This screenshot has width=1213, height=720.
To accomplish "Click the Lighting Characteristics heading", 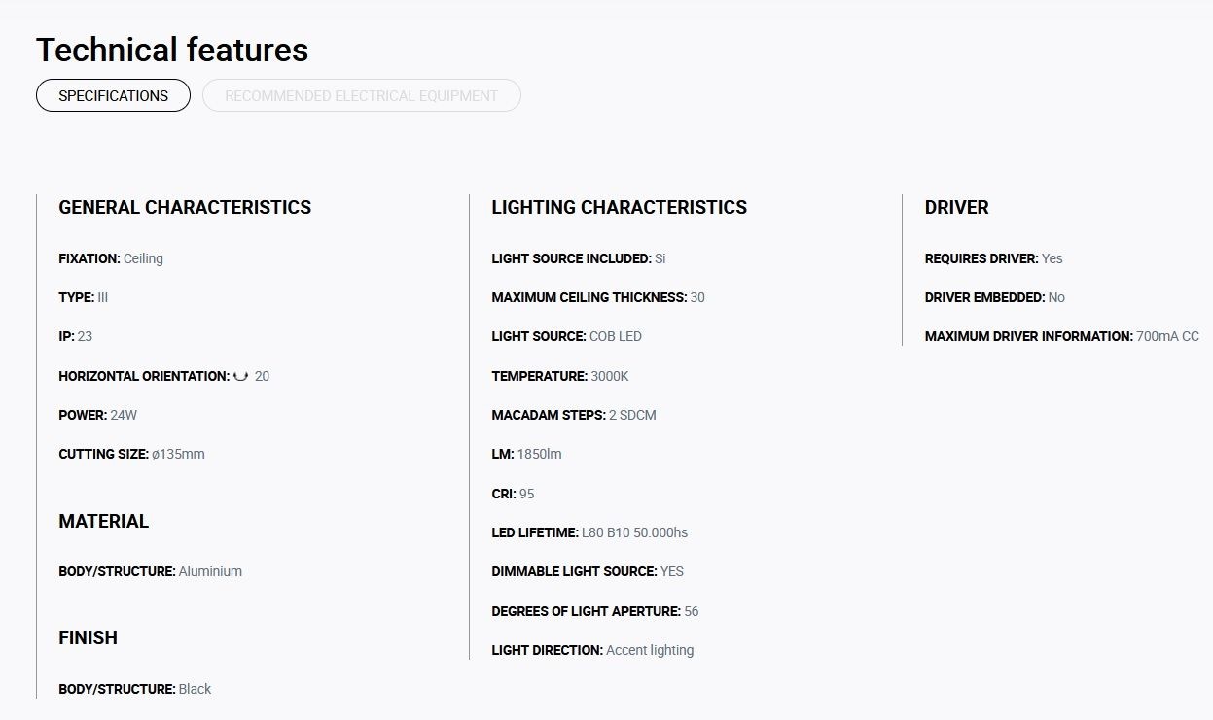I will (620, 207).
